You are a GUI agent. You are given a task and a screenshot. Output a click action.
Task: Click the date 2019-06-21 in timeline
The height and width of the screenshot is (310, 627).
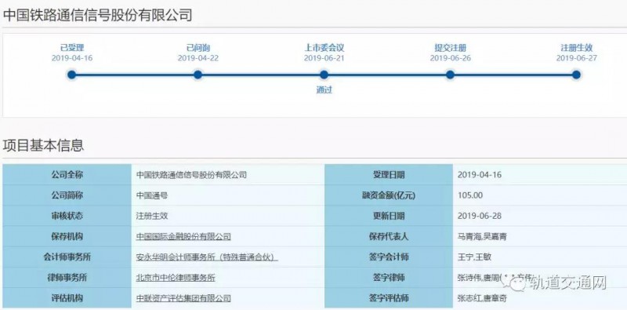(324, 59)
